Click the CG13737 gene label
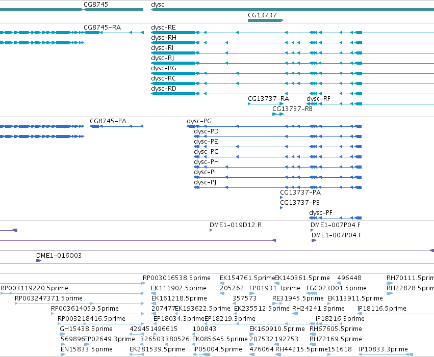The height and width of the screenshot is (357, 434). click(262, 15)
